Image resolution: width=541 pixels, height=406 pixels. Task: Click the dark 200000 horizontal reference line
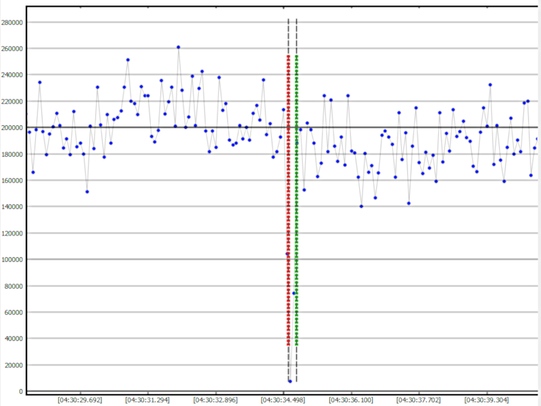(406, 127)
